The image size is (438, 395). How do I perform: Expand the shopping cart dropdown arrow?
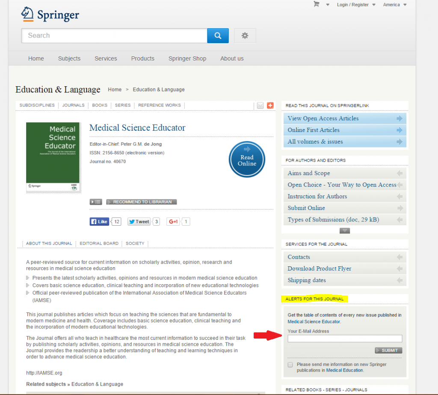(328, 5)
